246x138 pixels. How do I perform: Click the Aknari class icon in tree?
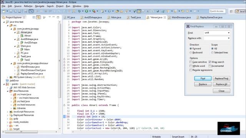pyautogui.click(x=22, y=36)
